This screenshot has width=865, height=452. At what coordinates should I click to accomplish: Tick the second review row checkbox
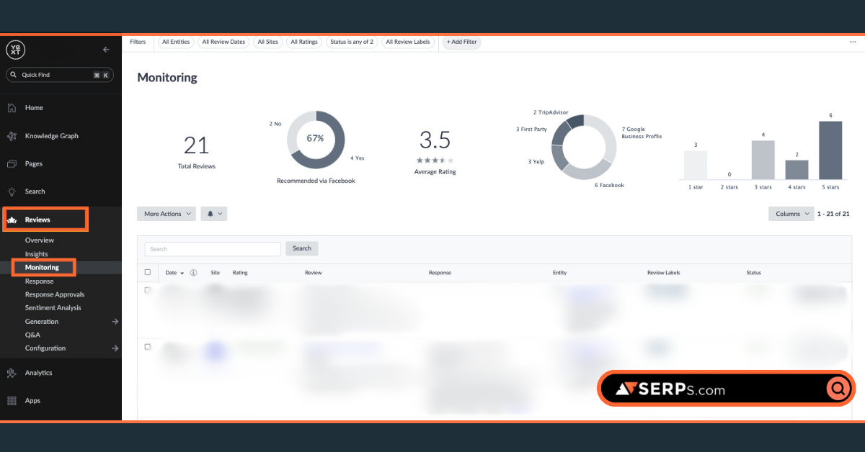(148, 347)
